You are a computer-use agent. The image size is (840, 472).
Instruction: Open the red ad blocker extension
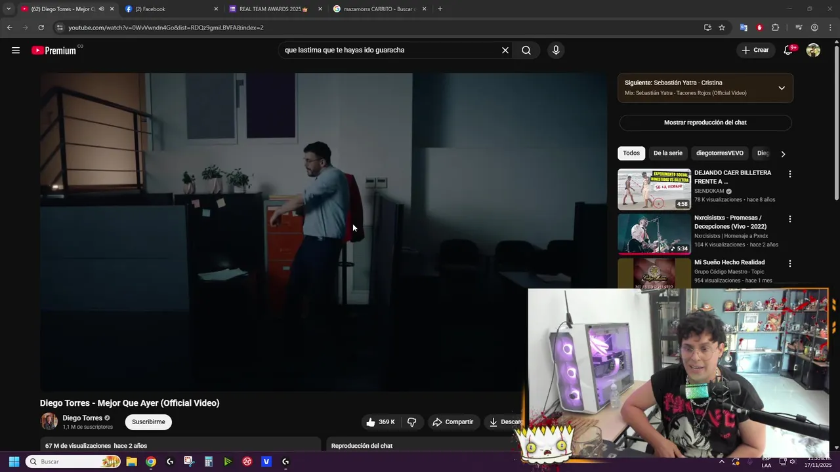[759, 28]
